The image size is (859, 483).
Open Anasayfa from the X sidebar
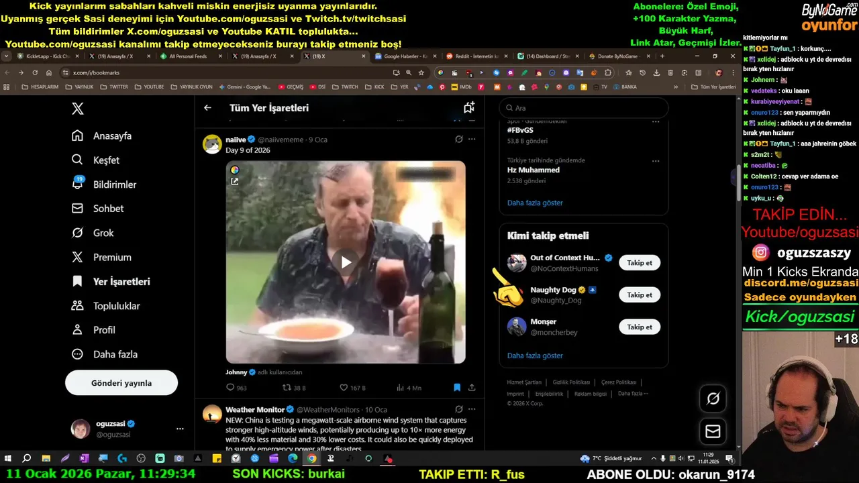click(x=102, y=136)
